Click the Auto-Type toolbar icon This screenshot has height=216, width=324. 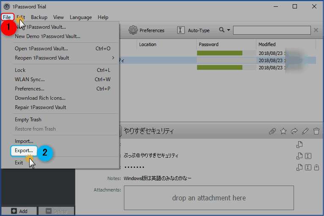(x=181, y=30)
